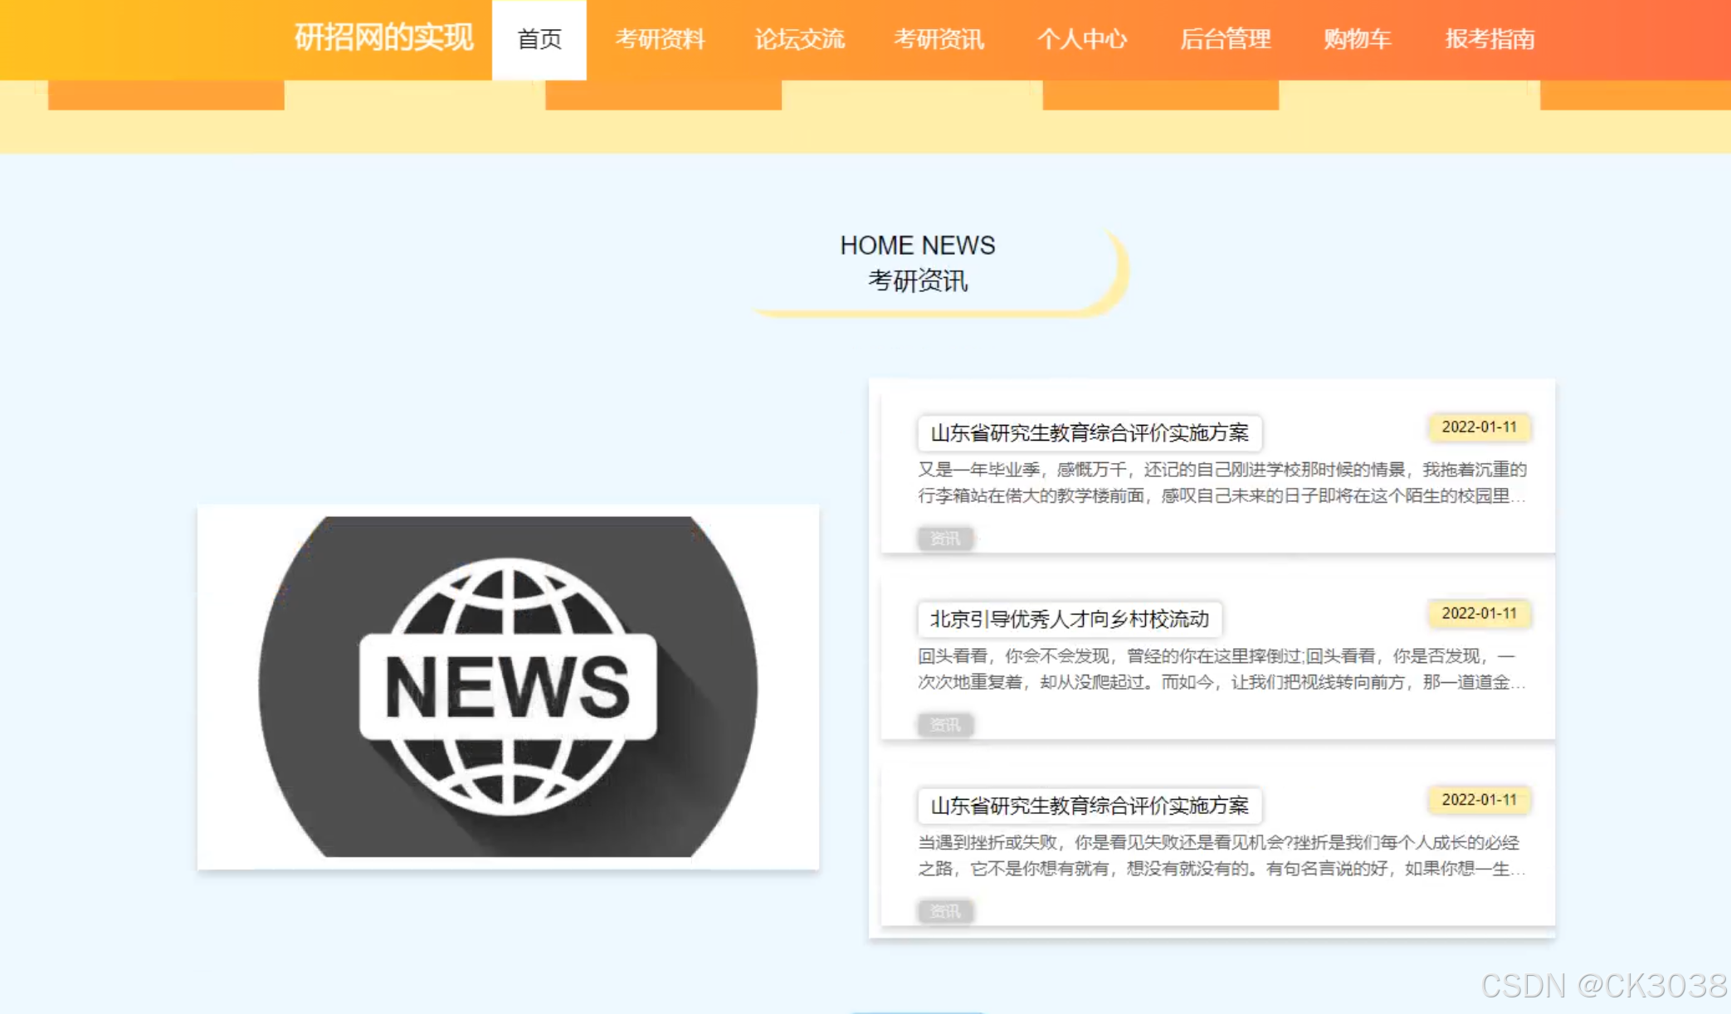Open the 个人中心 navigation item
The width and height of the screenshot is (1731, 1014).
(x=1081, y=39)
